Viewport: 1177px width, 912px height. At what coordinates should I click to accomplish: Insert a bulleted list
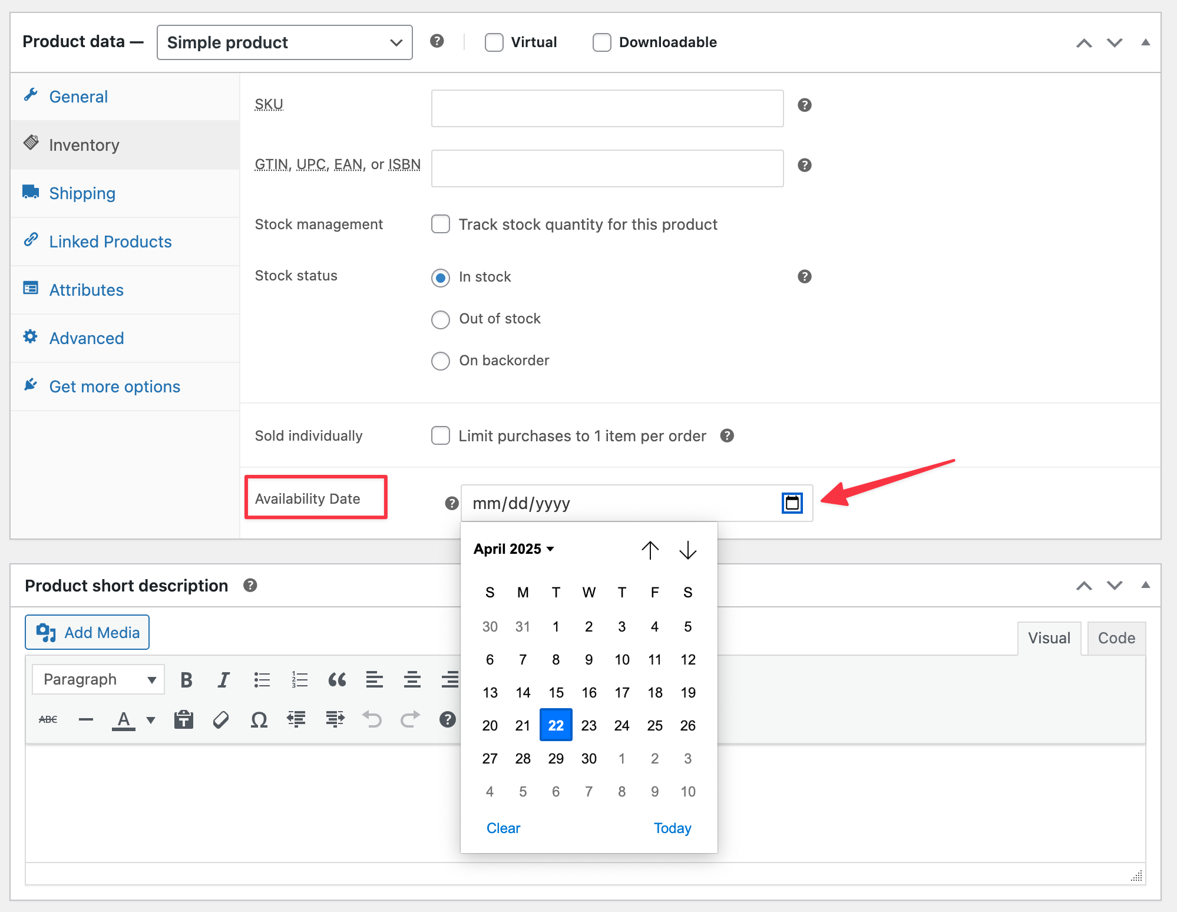click(262, 680)
